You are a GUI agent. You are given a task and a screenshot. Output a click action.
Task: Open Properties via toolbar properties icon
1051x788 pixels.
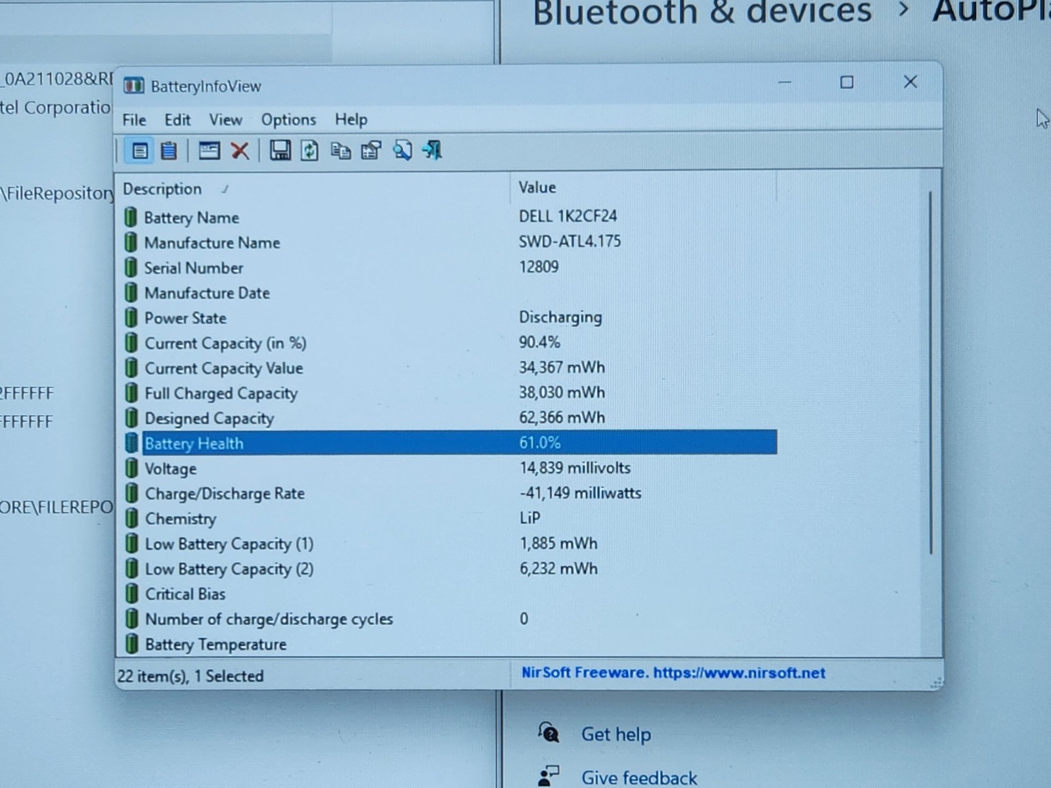tap(371, 151)
